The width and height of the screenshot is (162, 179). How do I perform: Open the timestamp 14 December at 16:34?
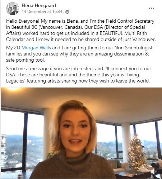[x=42, y=12]
